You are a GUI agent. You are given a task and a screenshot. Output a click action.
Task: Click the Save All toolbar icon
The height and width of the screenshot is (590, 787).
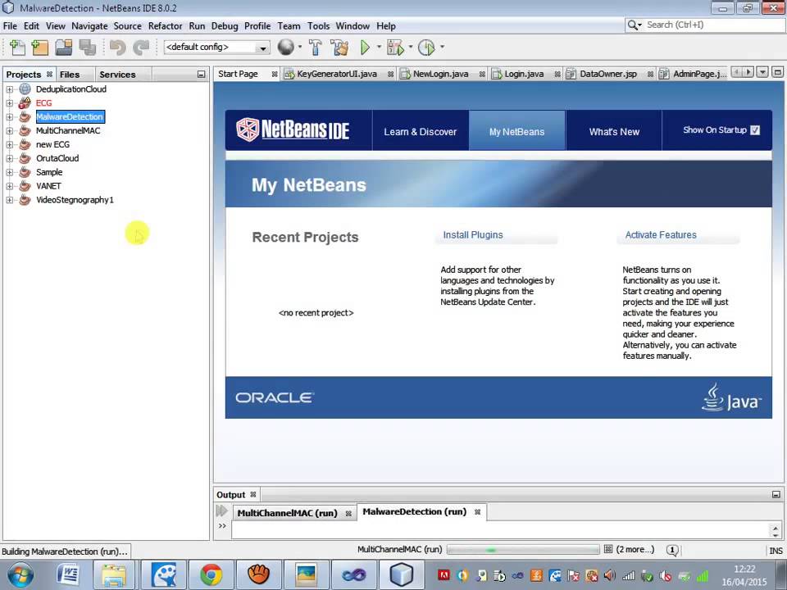tap(87, 48)
